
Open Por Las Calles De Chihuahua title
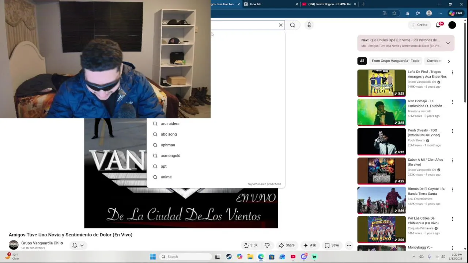[x=423, y=221]
